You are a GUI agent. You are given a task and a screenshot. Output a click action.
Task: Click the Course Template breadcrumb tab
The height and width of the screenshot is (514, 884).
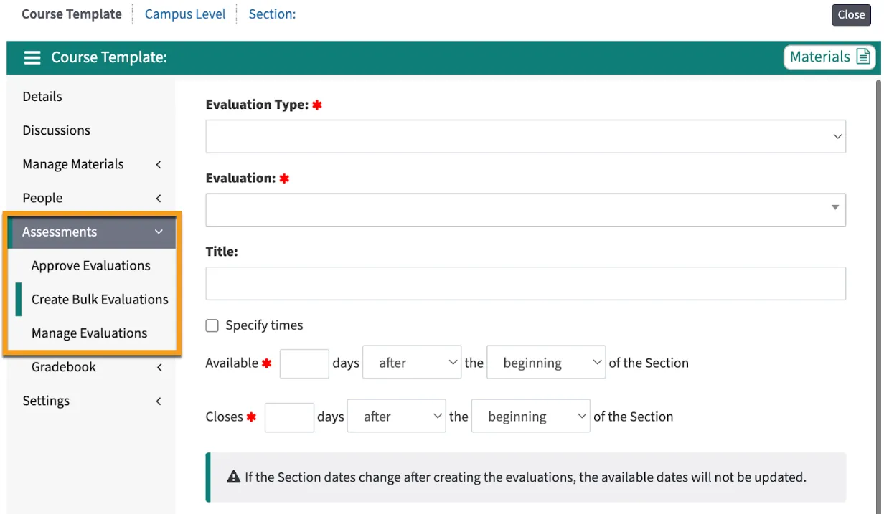(x=72, y=14)
